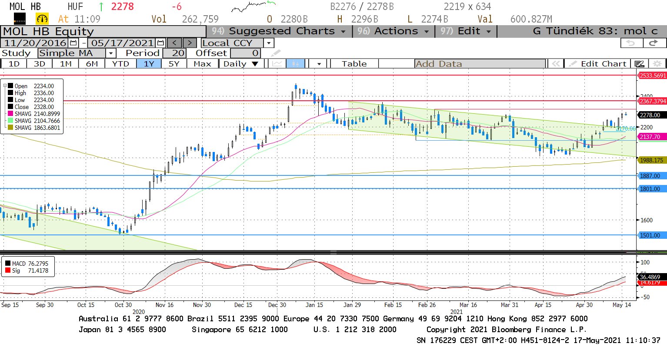
Task: Select the line chart type icon
Action: (277, 64)
